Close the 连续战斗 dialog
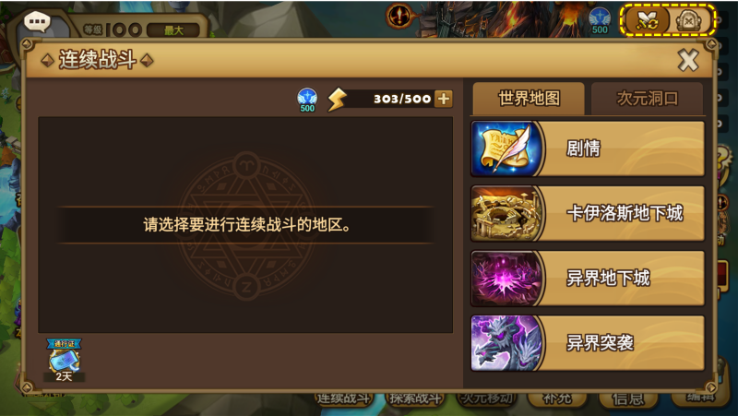Screen dimensions: 738x416 point(688,60)
